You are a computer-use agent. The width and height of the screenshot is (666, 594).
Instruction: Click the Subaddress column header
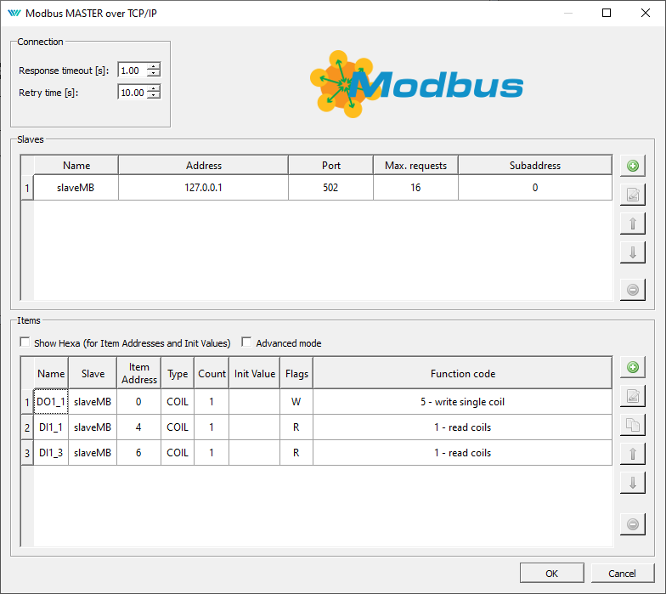(x=535, y=165)
